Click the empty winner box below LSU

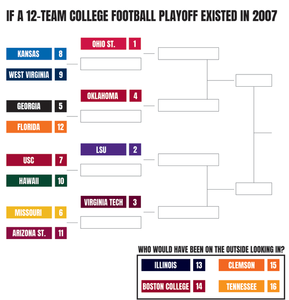[111, 170]
